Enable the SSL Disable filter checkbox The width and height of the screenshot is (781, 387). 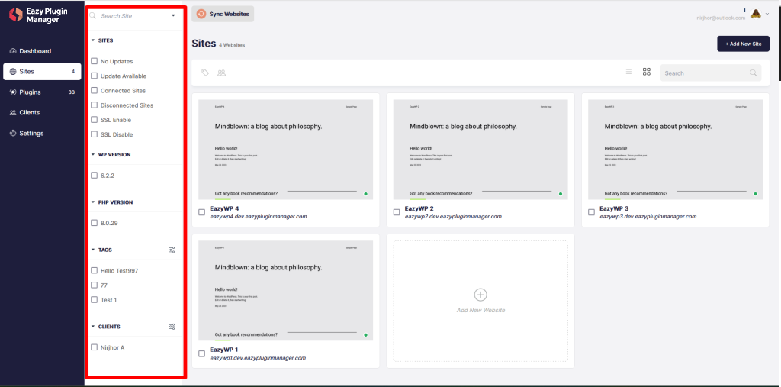click(94, 134)
